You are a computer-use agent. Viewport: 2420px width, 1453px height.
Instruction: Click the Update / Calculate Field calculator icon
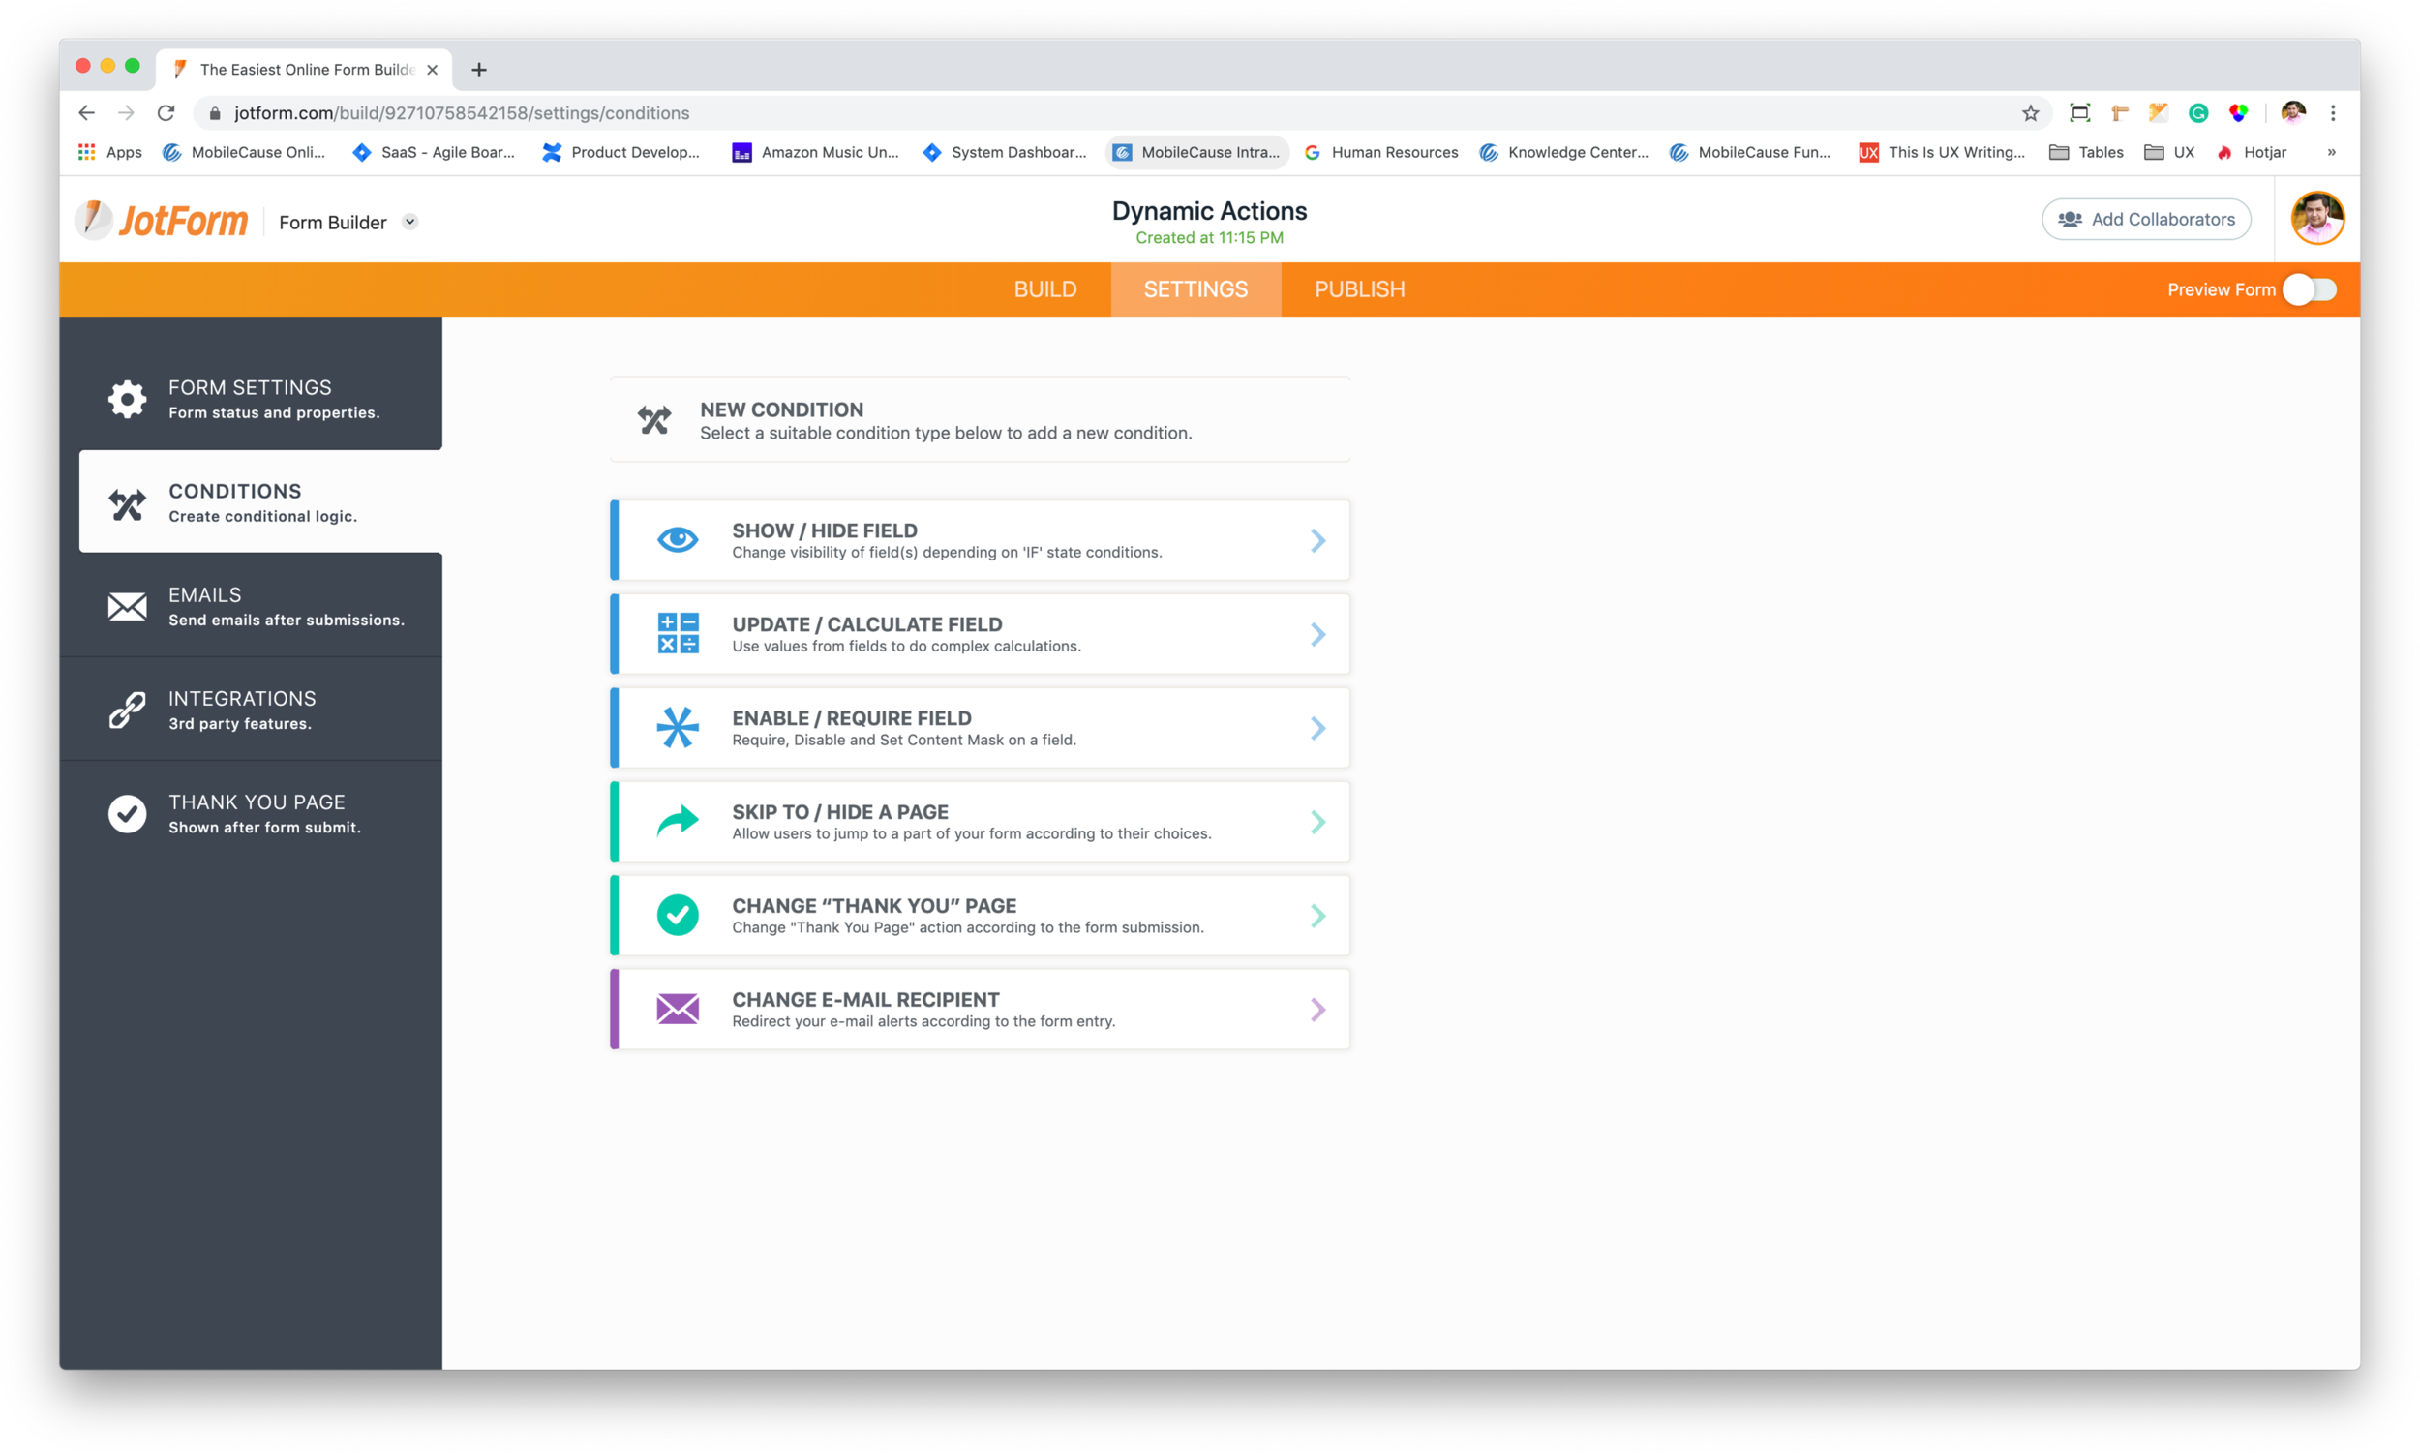click(x=678, y=633)
